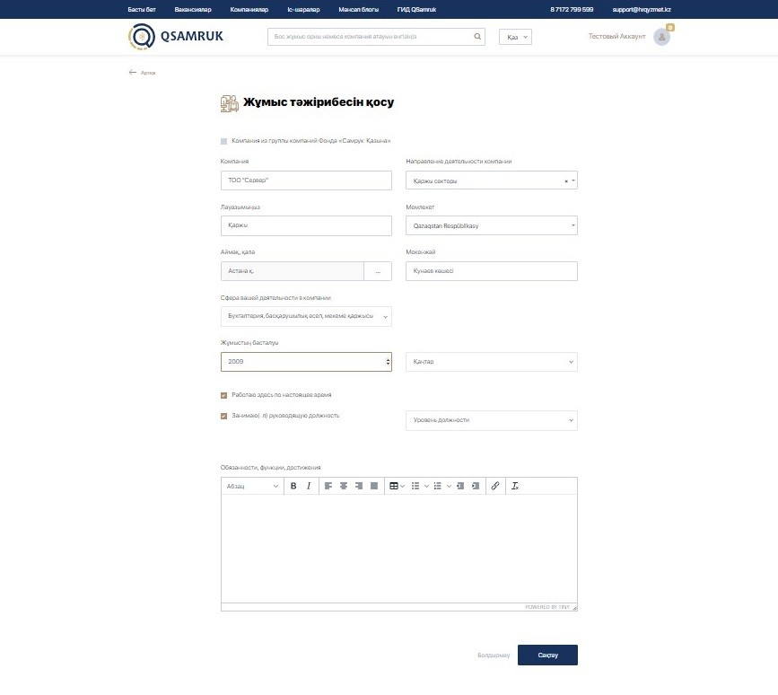This screenshot has height=695, width=778.
Task: Align editor text to the left
Action: (x=328, y=486)
